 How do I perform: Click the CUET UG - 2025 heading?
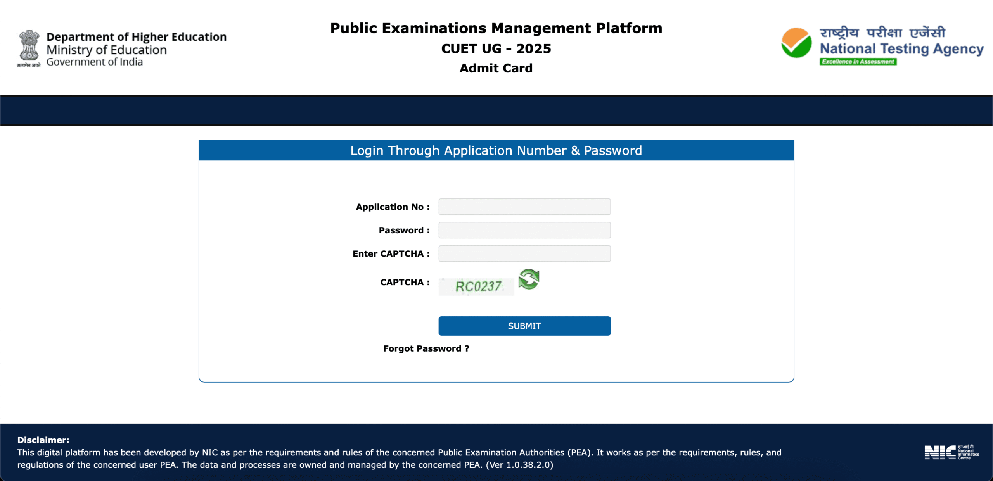(x=496, y=49)
